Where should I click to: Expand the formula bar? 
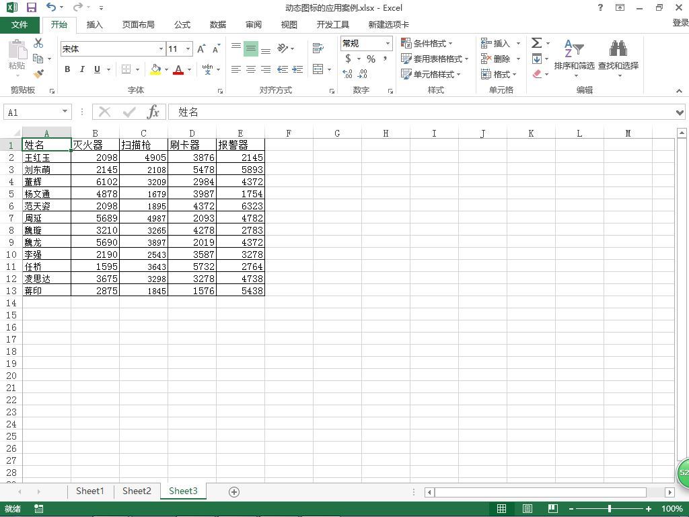[680, 112]
